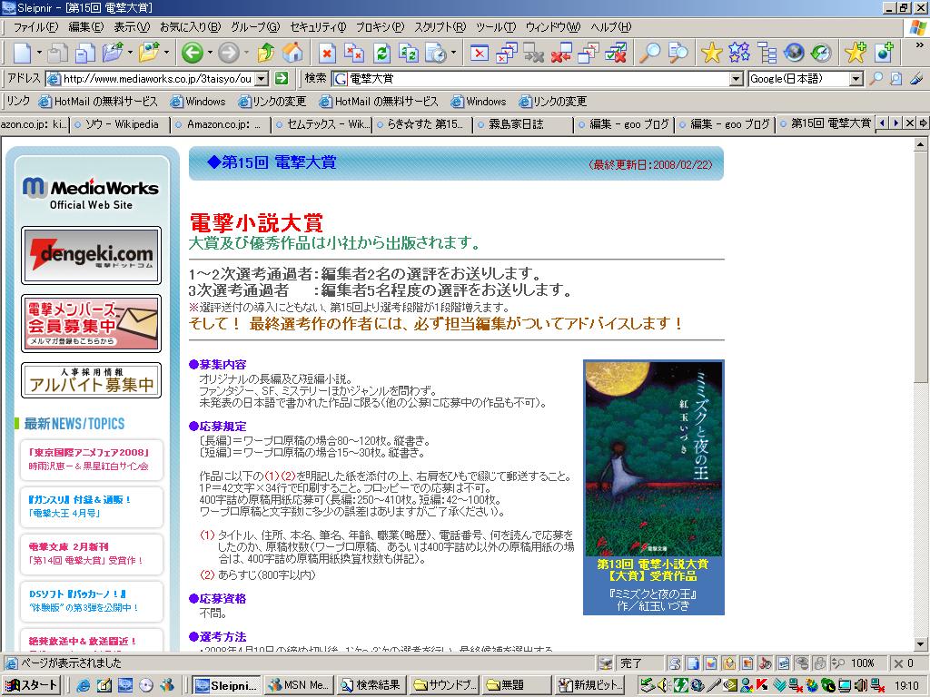Click the Refresh all tabs icon
Viewport: 930px width, 697px height.
coord(409,53)
